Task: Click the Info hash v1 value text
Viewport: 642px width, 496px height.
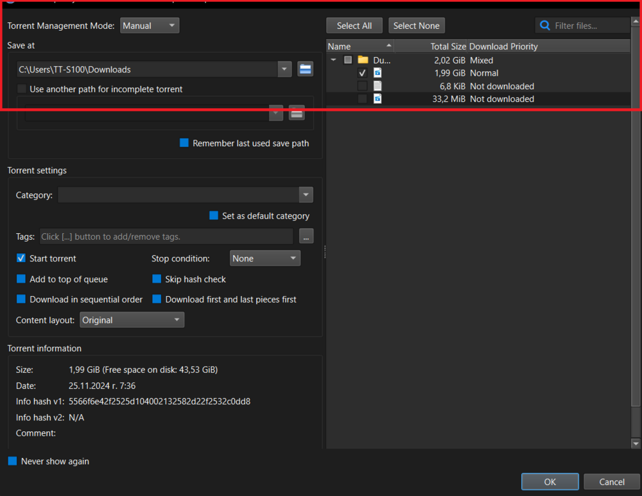Action: [160, 402]
